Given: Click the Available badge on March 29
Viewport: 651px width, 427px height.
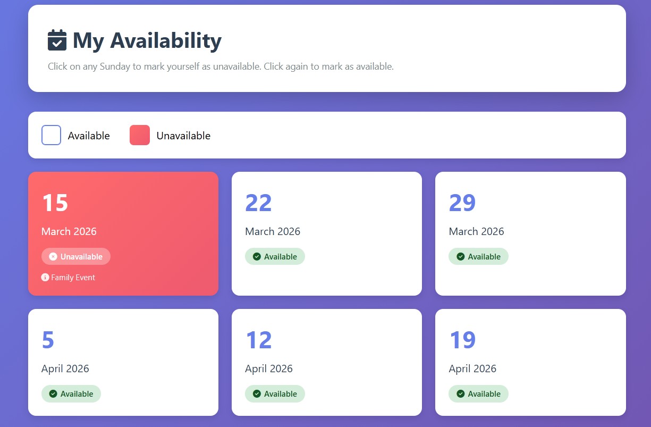Looking at the screenshot, I should [x=478, y=256].
